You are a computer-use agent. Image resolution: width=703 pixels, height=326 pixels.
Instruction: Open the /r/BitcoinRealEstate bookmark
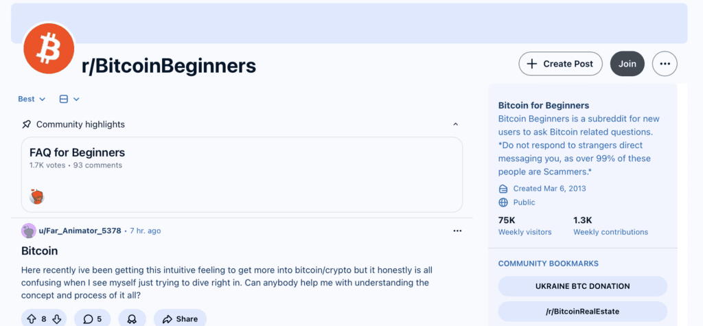pos(582,311)
